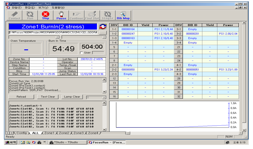Click the project path input field
Viewport: 253px width, 149px height.
tap(53, 33)
